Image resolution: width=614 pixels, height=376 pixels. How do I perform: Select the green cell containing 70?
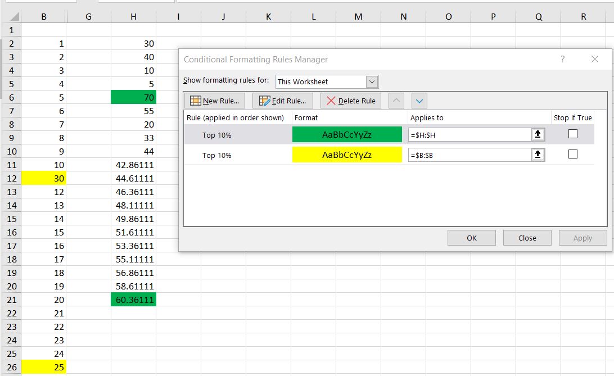click(x=133, y=97)
